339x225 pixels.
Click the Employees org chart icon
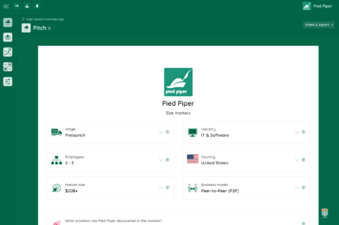(x=56, y=160)
